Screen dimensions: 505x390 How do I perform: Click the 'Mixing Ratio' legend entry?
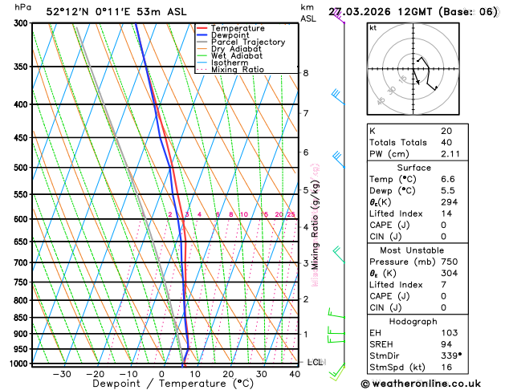[x=230, y=70]
